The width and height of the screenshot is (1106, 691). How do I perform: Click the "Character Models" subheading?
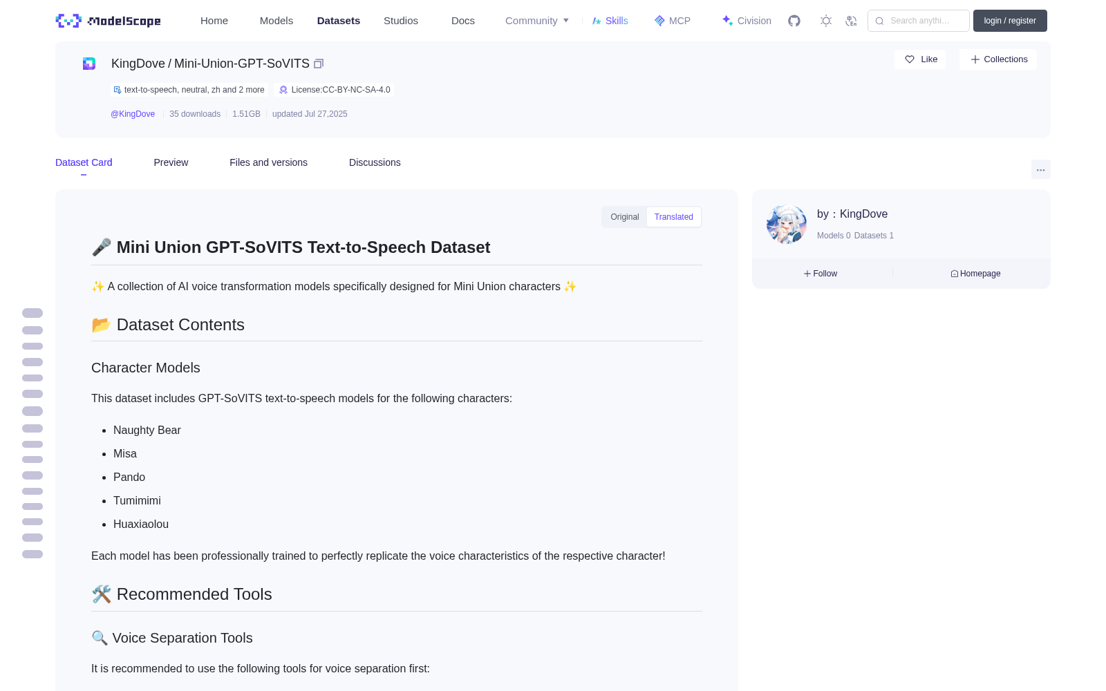(146, 368)
